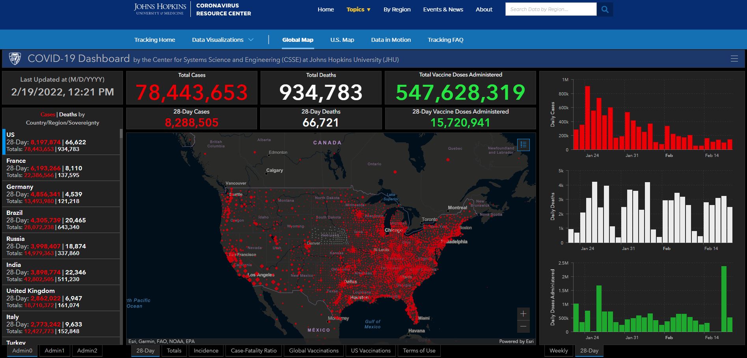This screenshot has height=358, width=747.
Task: Open the U.S. Map link
Action: pyautogui.click(x=342, y=40)
